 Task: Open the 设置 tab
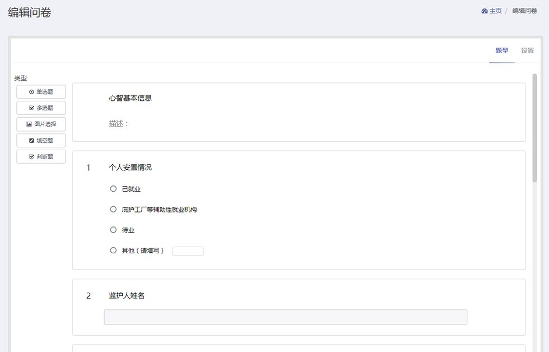pyautogui.click(x=527, y=50)
